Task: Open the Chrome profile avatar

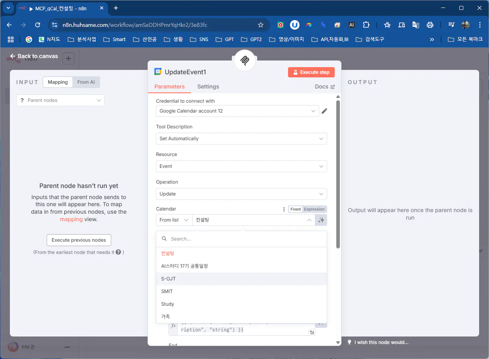Action: pyautogui.click(x=466, y=25)
